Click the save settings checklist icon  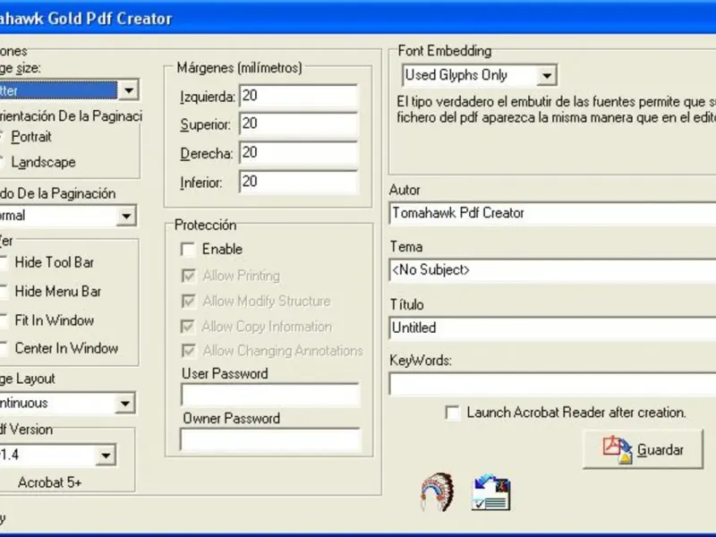point(490,492)
